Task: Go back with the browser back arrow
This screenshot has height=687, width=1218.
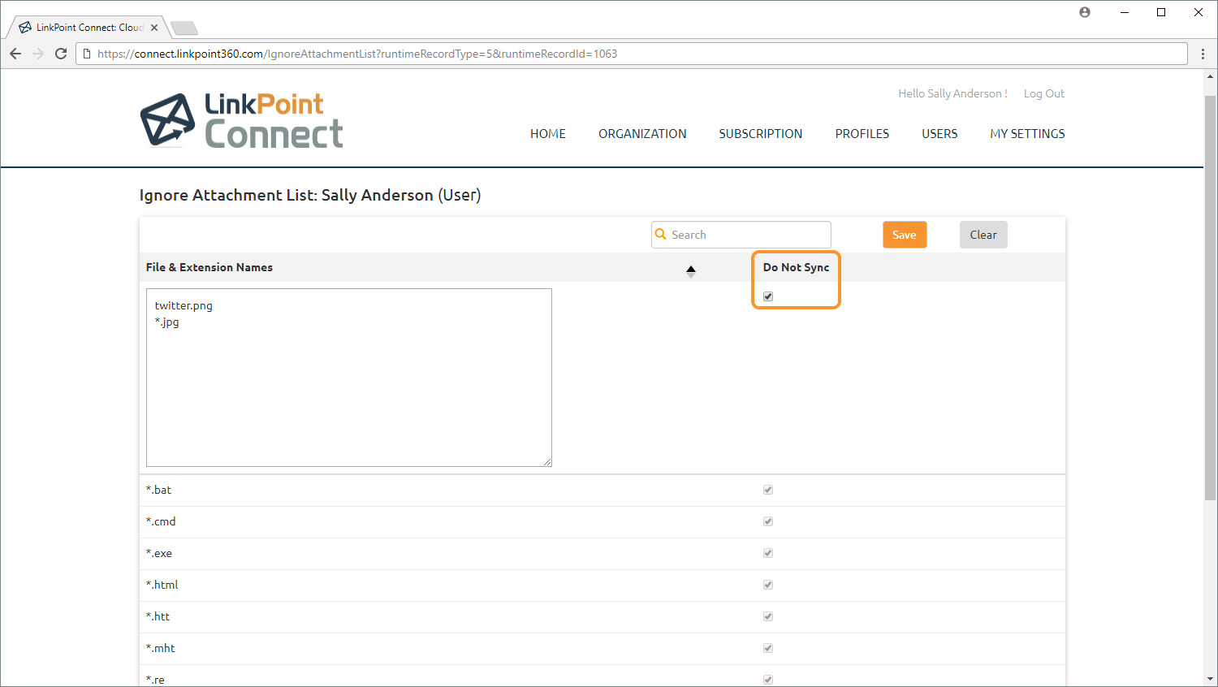Action: (x=15, y=54)
